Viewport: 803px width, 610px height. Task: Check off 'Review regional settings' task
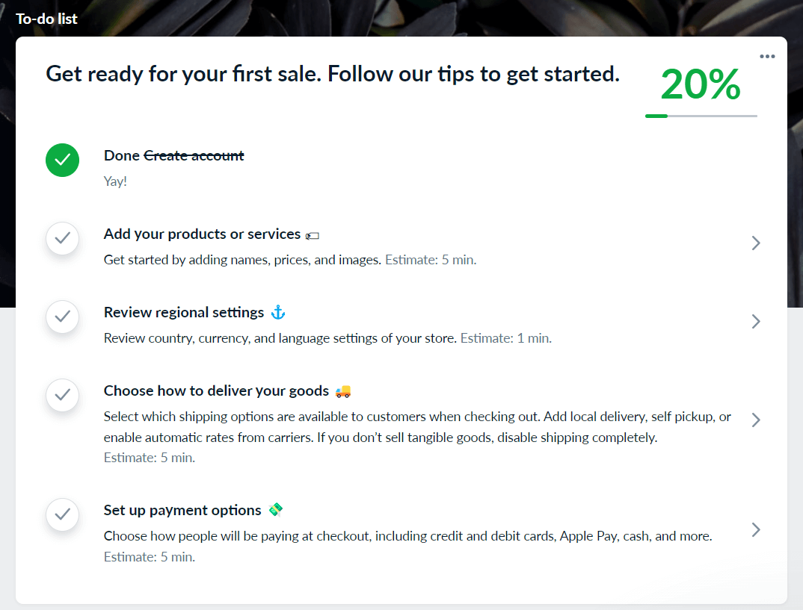click(x=63, y=317)
